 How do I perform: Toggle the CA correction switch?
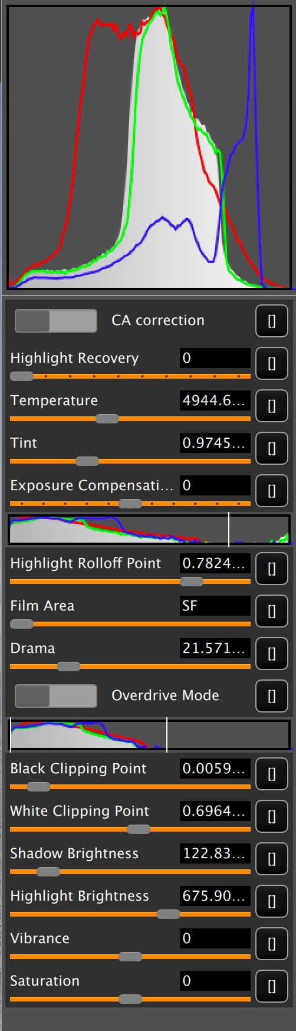pyautogui.click(x=55, y=321)
